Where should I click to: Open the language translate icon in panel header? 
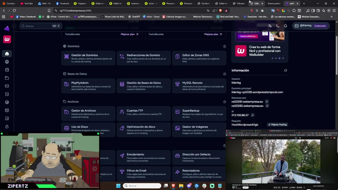[x=270, y=26]
